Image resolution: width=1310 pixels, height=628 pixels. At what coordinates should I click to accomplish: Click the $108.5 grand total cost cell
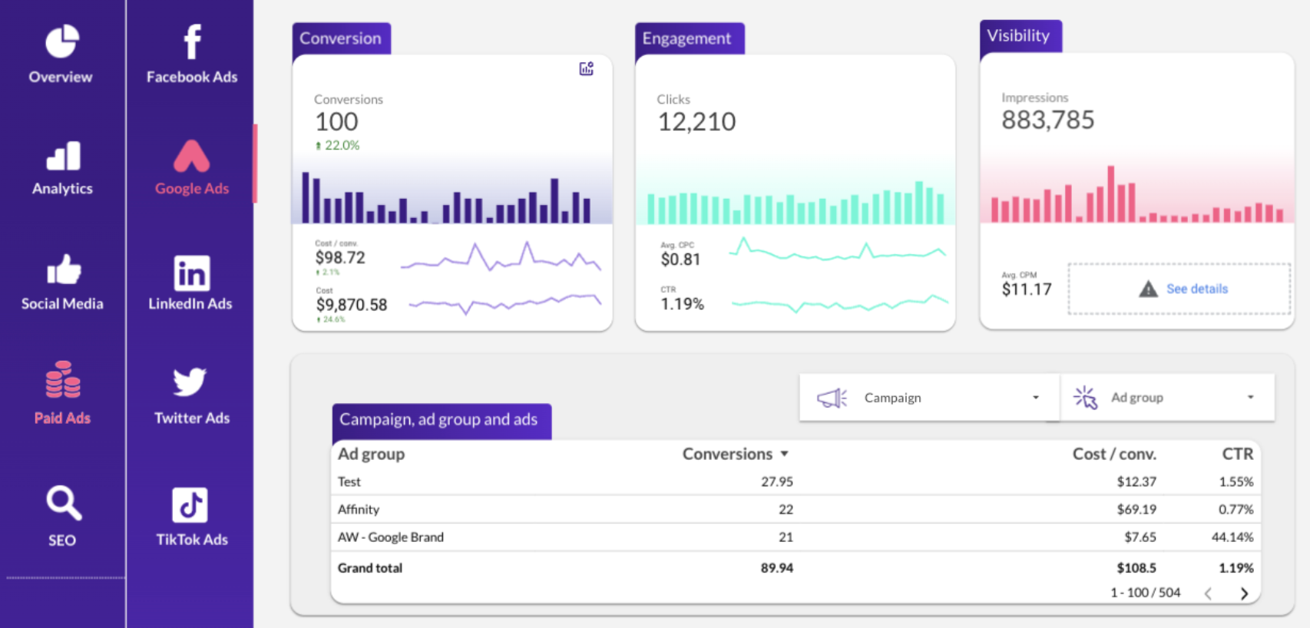tap(1136, 568)
